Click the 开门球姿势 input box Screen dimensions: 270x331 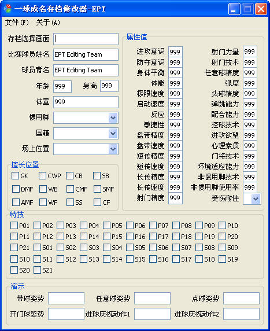pos(66,314)
